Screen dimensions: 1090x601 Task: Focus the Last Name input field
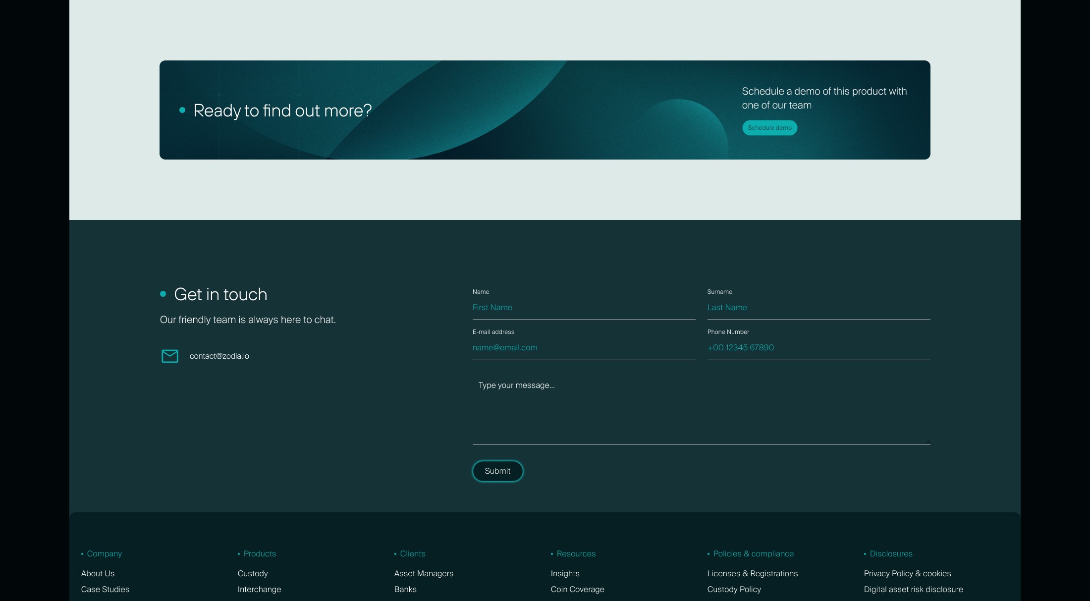(x=818, y=308)
